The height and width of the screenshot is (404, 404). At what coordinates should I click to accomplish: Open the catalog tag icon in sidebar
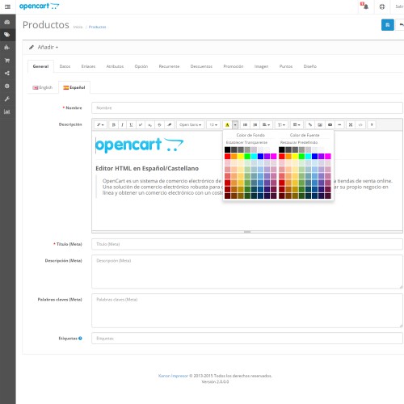[7, 35]
